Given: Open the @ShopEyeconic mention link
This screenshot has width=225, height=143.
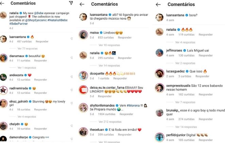Looking at the screenshot, I should (x=36, y=20).
